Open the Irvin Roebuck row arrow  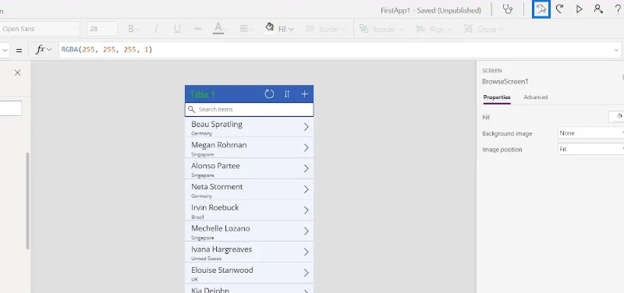306,210
